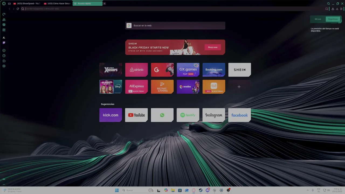
Task: Open the Instant Gaming speed dial tile
Action: pyautogui.click(x=162, y=87)
